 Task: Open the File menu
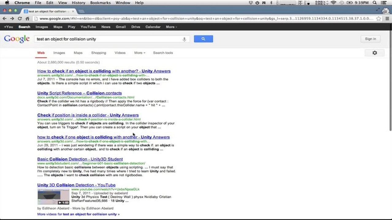[x=38, y=3]
